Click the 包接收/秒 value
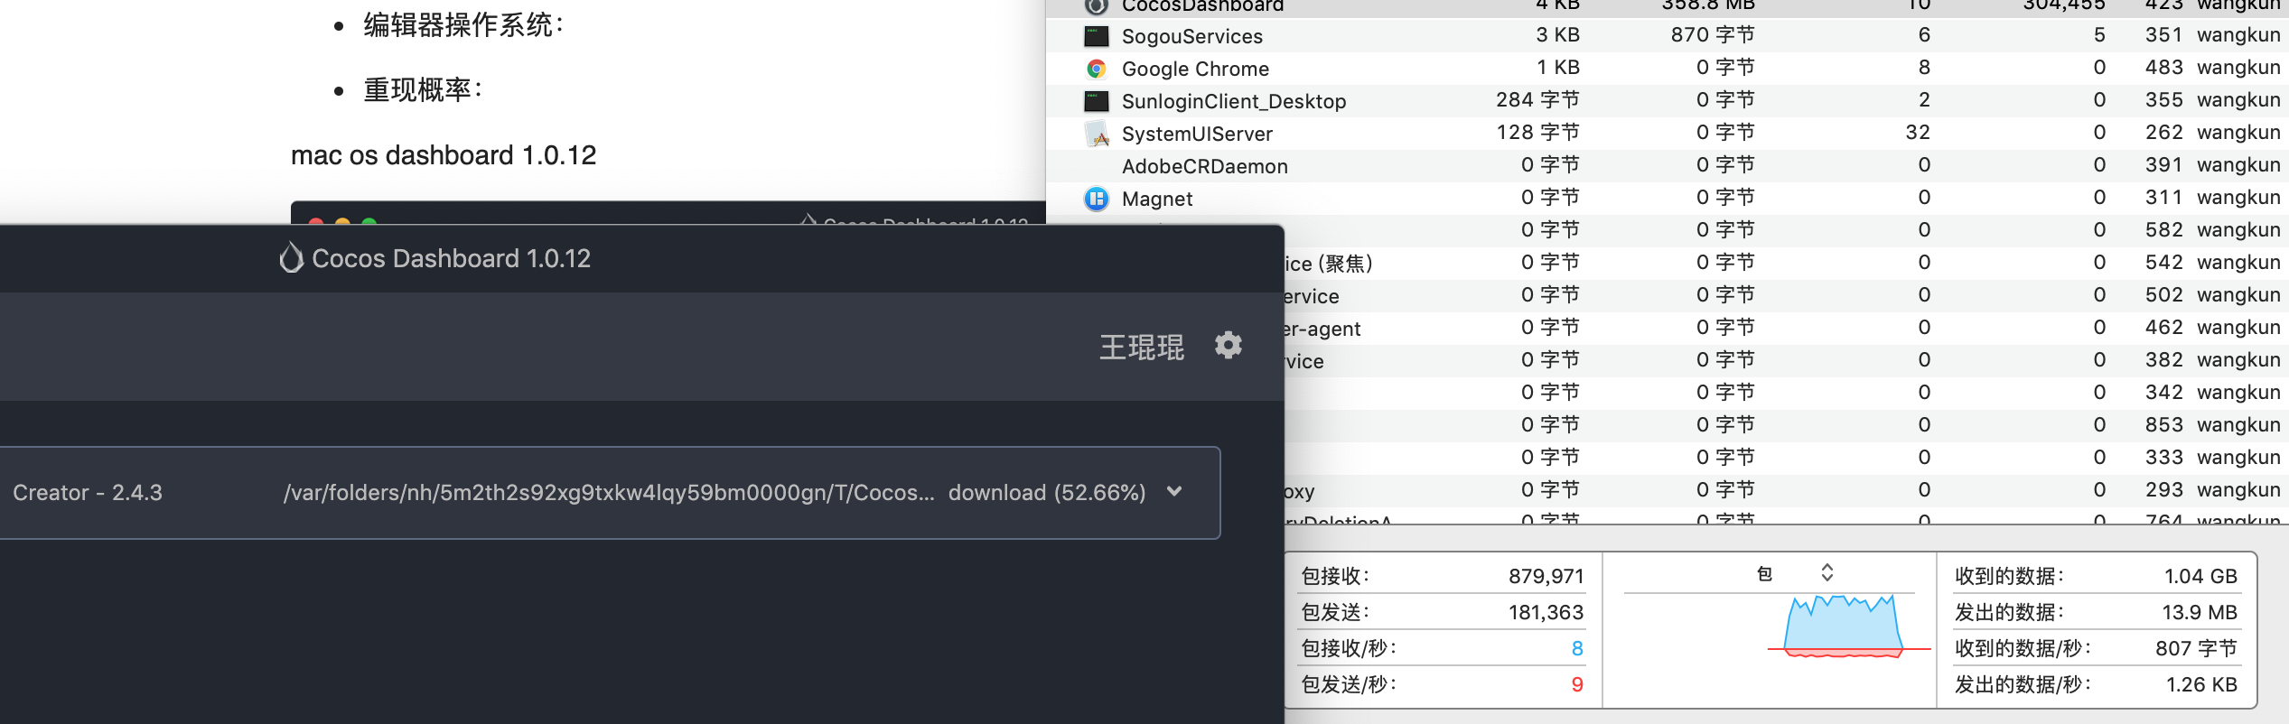This screenshot has height=724, width=2289. pyautogui.click(x=1576, y=648)
